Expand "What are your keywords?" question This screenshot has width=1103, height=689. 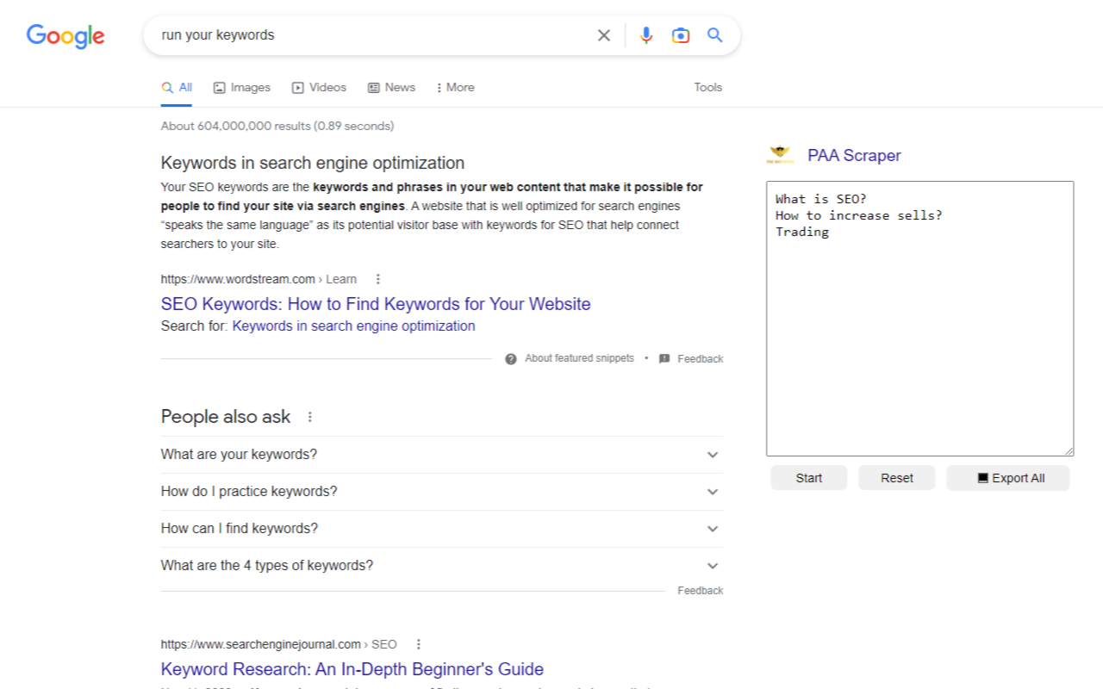pyautogui.click(x=712, y=455)
